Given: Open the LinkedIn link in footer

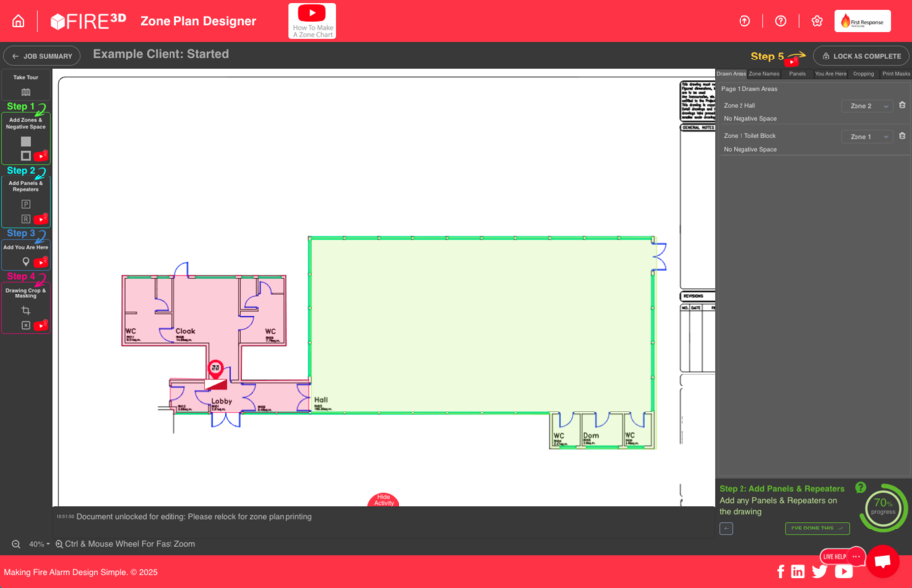Looking at the screenshot, I should (x=798, y=572).
